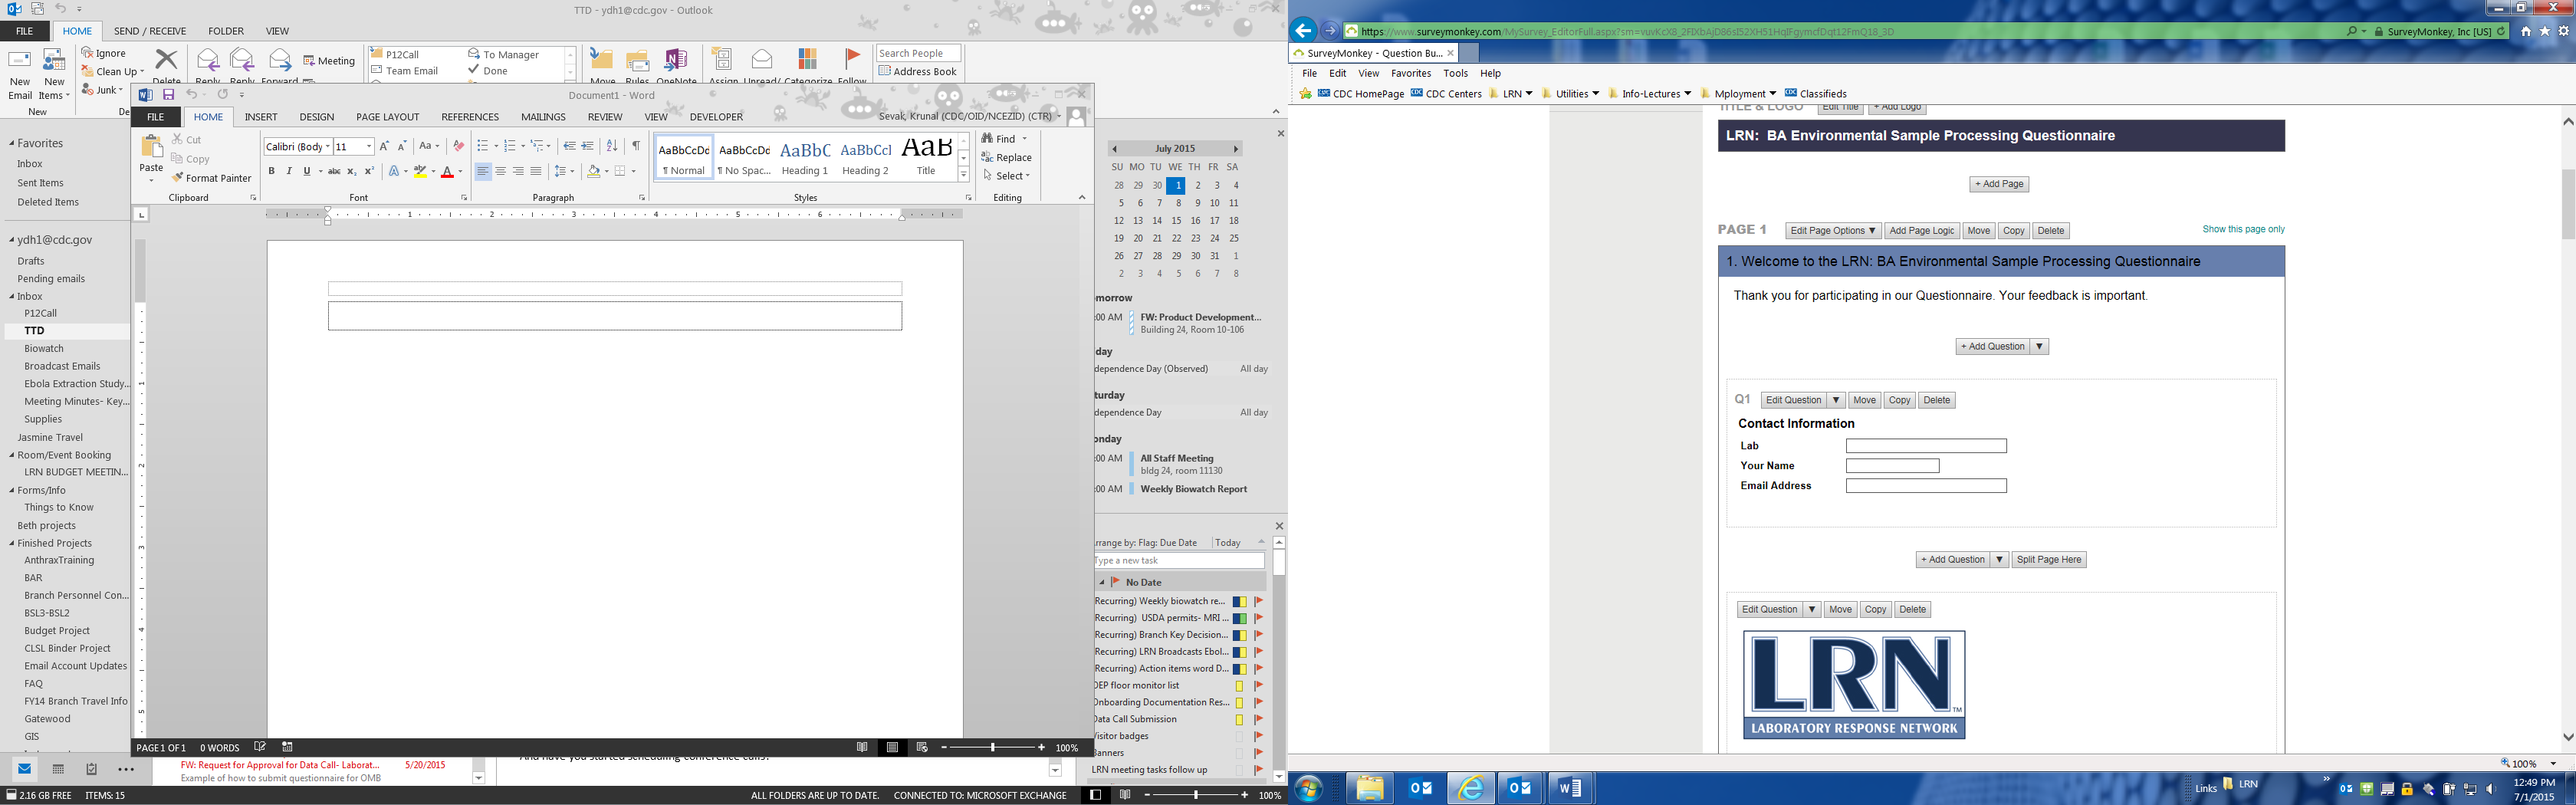The height and width of the screenshot is (805, 2576).
Task: Click the Lab input field in the survey
Action: 1926,446
